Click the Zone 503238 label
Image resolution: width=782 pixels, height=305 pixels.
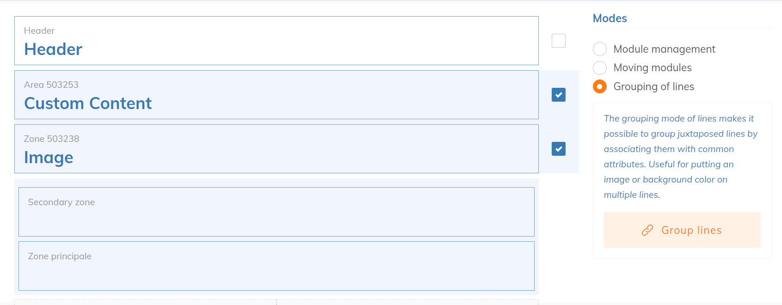52,139
